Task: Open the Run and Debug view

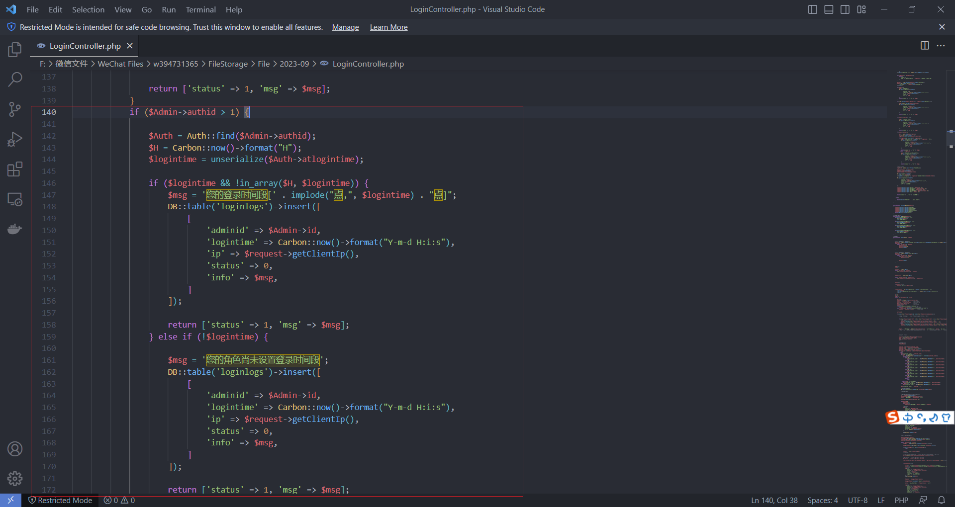Action: pyautogui.click(x=15, y=139)
